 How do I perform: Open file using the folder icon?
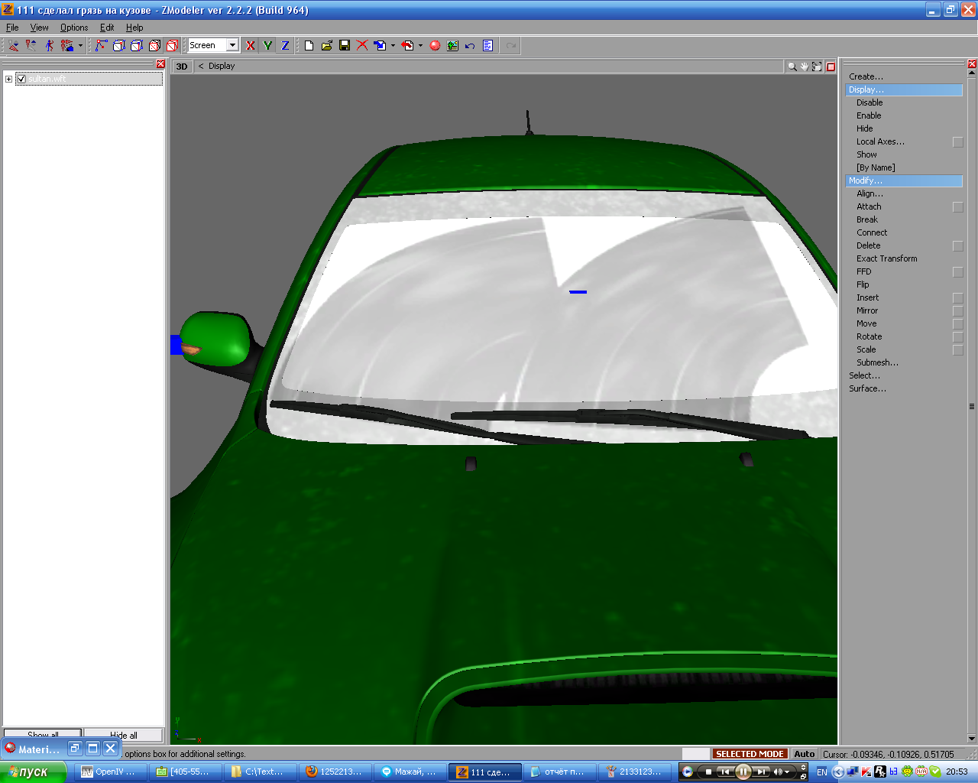(x=326, y=46)
